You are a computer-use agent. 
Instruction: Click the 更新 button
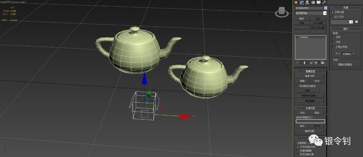[x=308, y=91]
